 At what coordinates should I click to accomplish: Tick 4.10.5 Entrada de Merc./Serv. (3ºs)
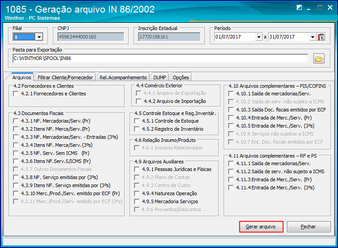tap(231, 126)
